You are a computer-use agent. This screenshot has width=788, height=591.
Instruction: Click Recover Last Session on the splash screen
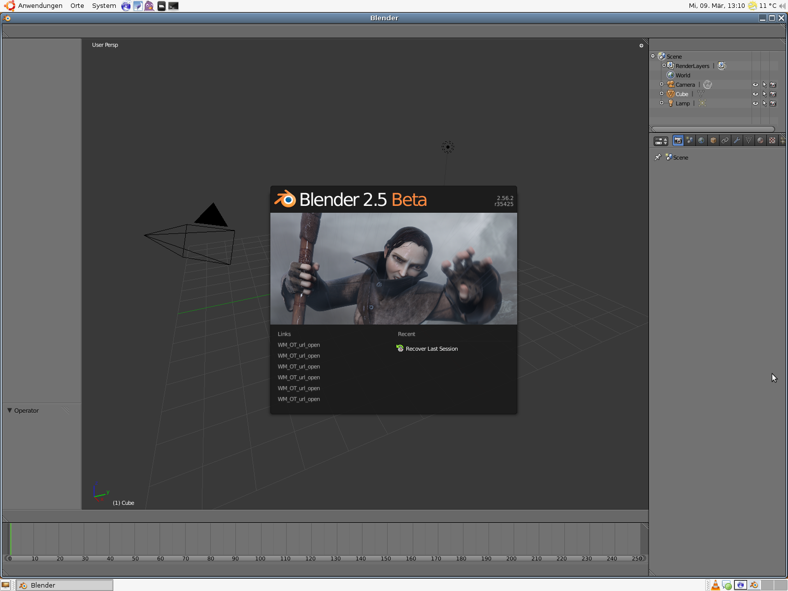point(431,349)
